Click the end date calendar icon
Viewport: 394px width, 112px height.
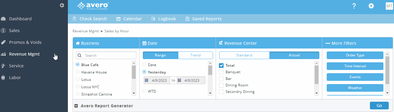point(180,80)
